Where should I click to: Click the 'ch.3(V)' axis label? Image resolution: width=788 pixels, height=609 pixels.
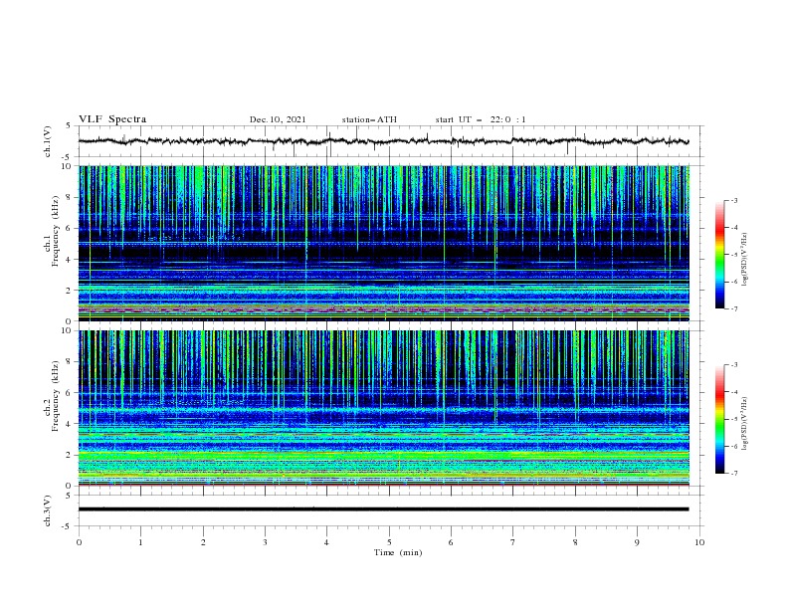pyautogui.click(x=48, y=510)
